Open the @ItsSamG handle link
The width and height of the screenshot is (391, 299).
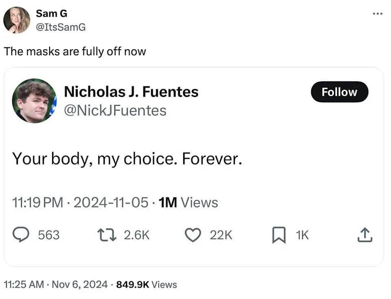coord(62,27)
